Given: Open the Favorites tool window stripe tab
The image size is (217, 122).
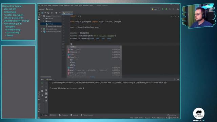Looking at the screenshot, I should point(39,107).
